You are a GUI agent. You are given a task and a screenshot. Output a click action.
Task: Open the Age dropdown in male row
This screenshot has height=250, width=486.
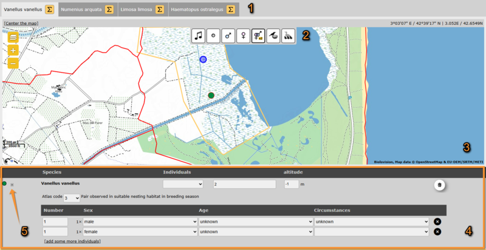[255, 222]
